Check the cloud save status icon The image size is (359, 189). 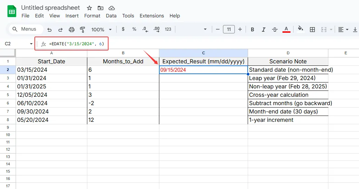[x=112, y=8]
